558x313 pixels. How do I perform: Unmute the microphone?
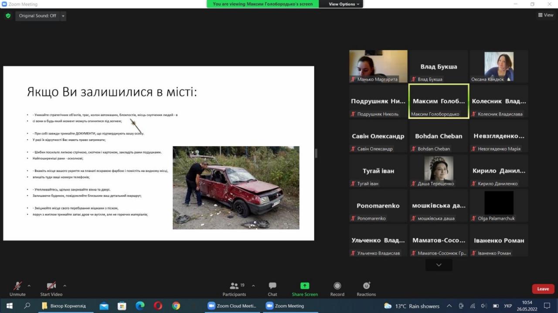[17, 289]
